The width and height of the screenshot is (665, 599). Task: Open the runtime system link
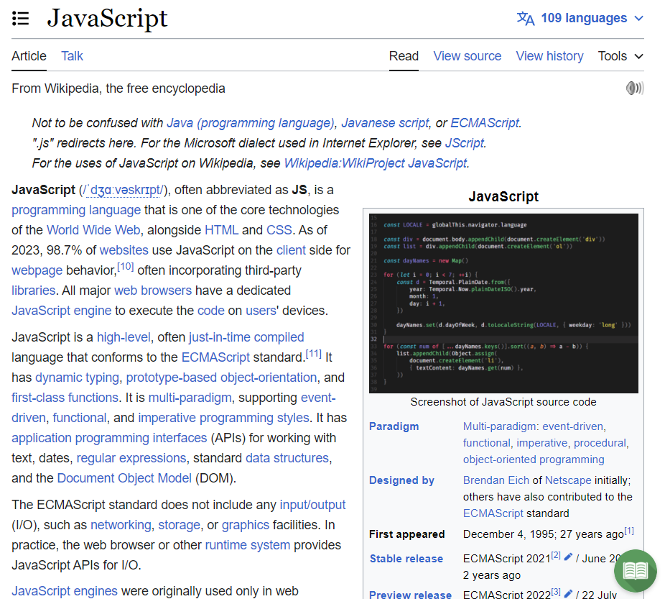click(x=248, y=545)
